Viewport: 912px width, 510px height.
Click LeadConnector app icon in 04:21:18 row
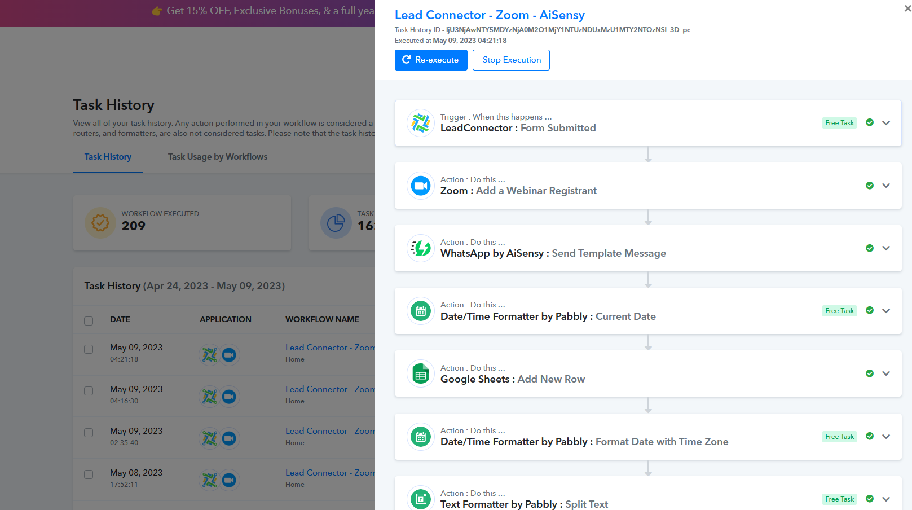[210, 355]
